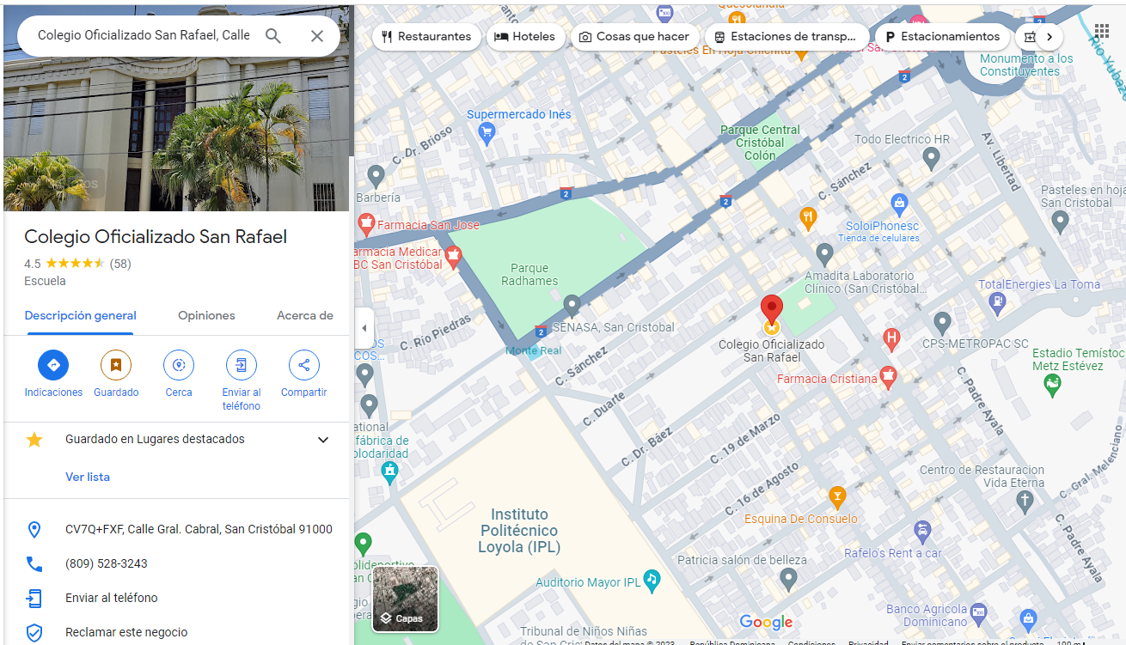
Task: Click Reclamar este negocio
Action: [126, 632]
